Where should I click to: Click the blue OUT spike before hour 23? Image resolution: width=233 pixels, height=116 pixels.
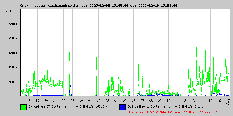click(x=70, y=90)
